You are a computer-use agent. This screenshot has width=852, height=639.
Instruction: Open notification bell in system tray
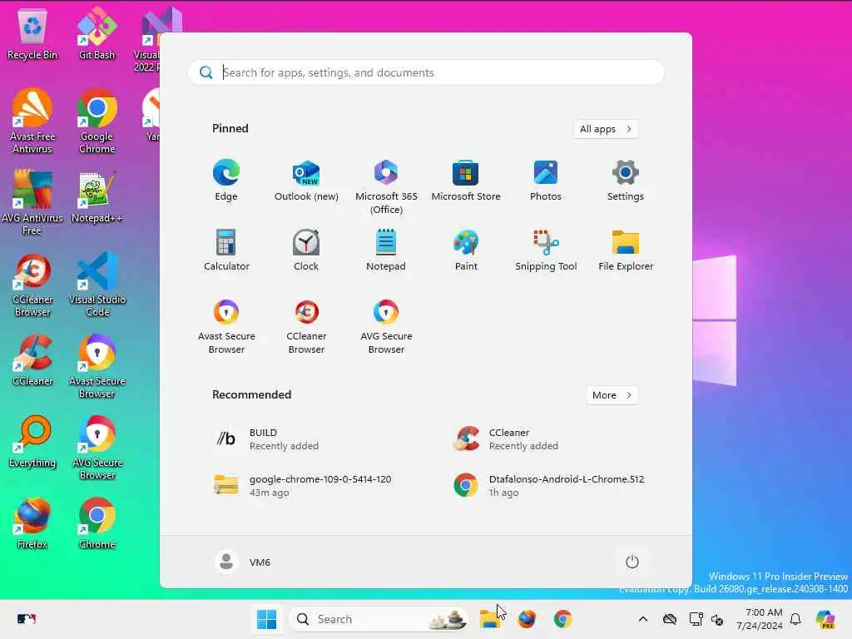point(795,619)
